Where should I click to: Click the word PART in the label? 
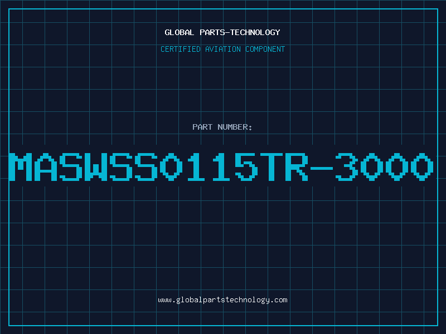202,127
